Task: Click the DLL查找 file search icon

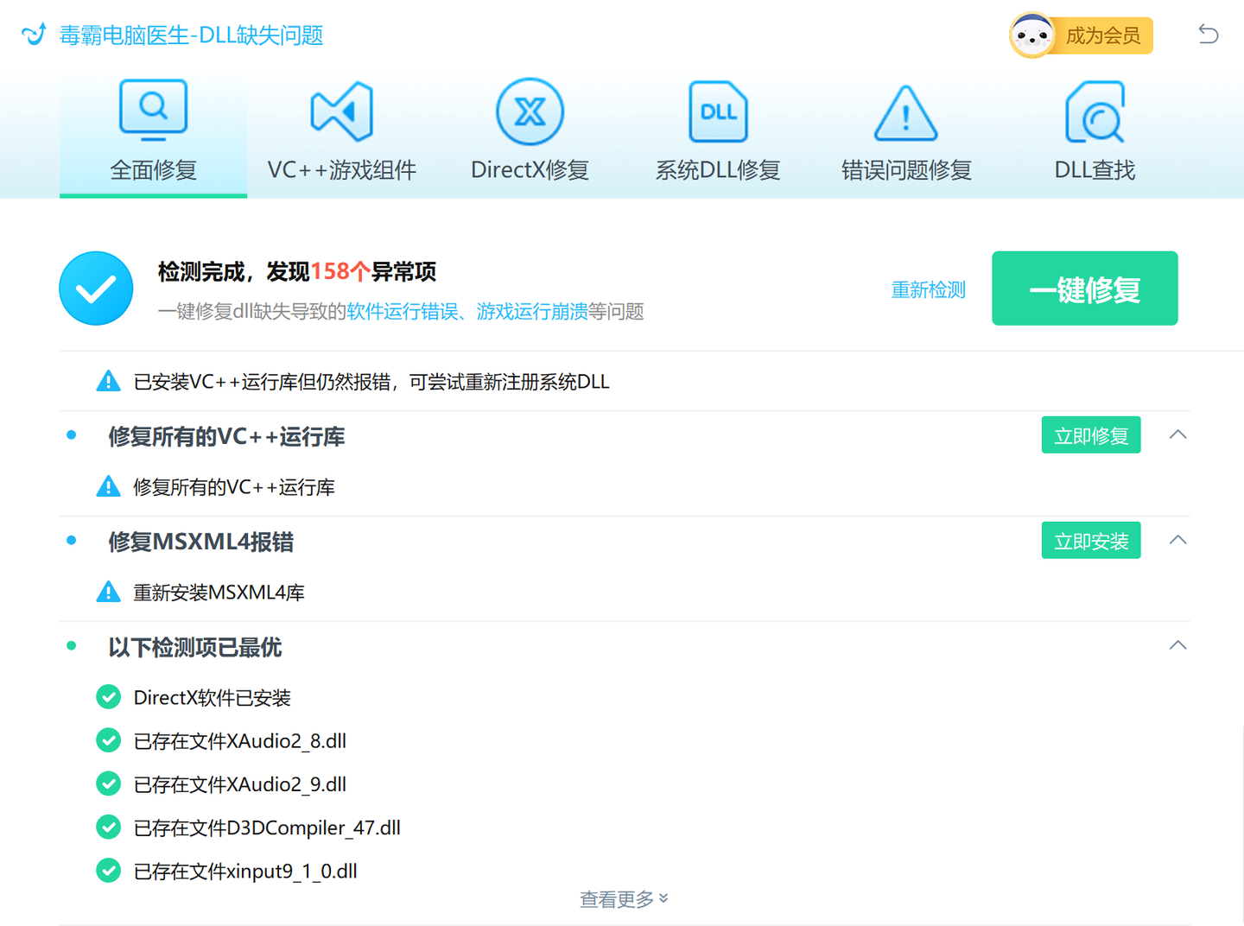Action: (x=1095, y=111)
